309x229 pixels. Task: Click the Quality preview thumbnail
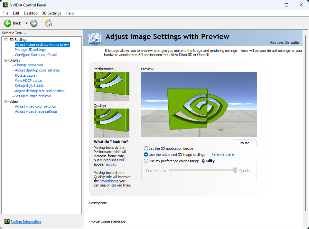coord(111,123)
